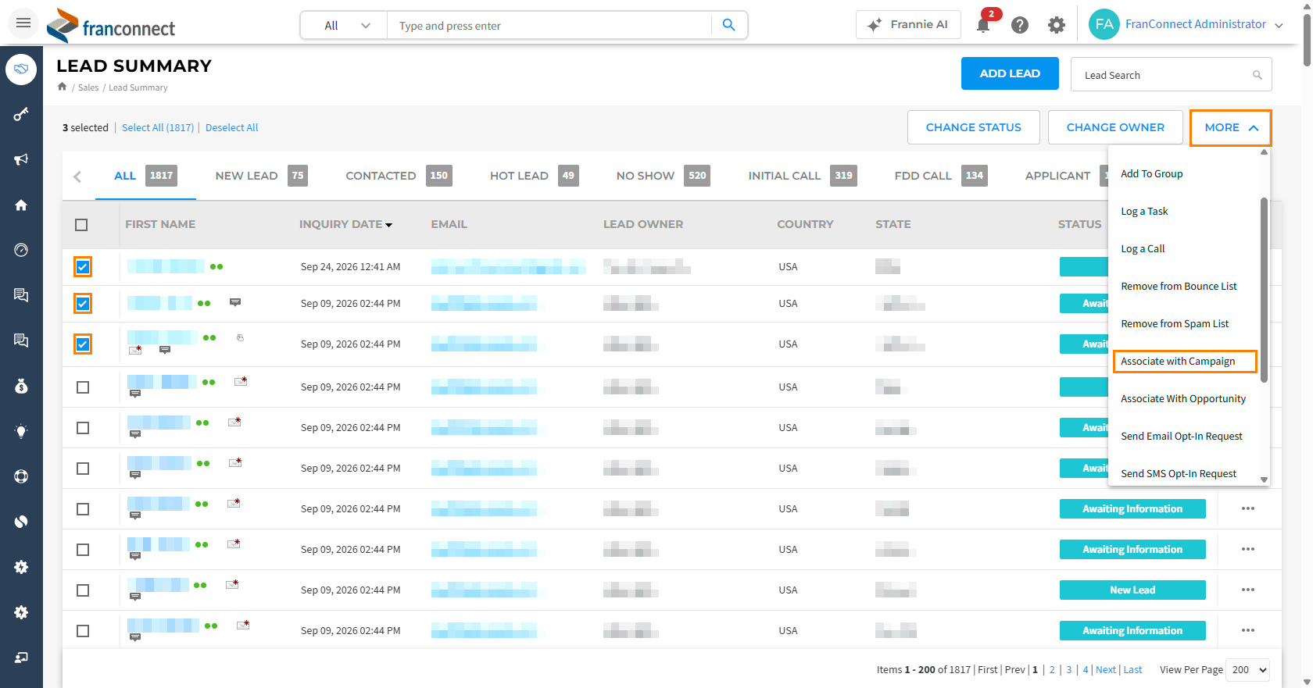The width and height of the screenshot is (1313, 688).
Task: Go to Next page link
Action: [1106, 669]
